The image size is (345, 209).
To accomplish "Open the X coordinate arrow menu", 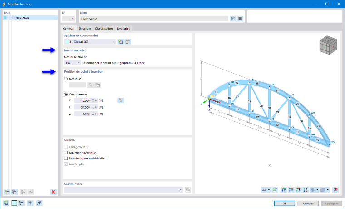I will click(96, 100).
